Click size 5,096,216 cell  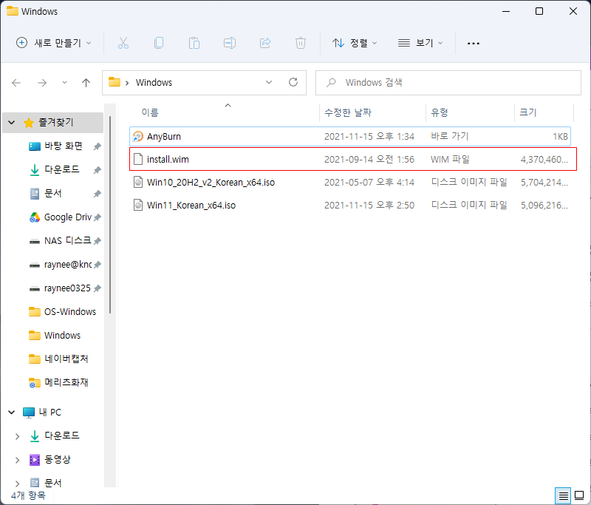[x=544, y=206]
